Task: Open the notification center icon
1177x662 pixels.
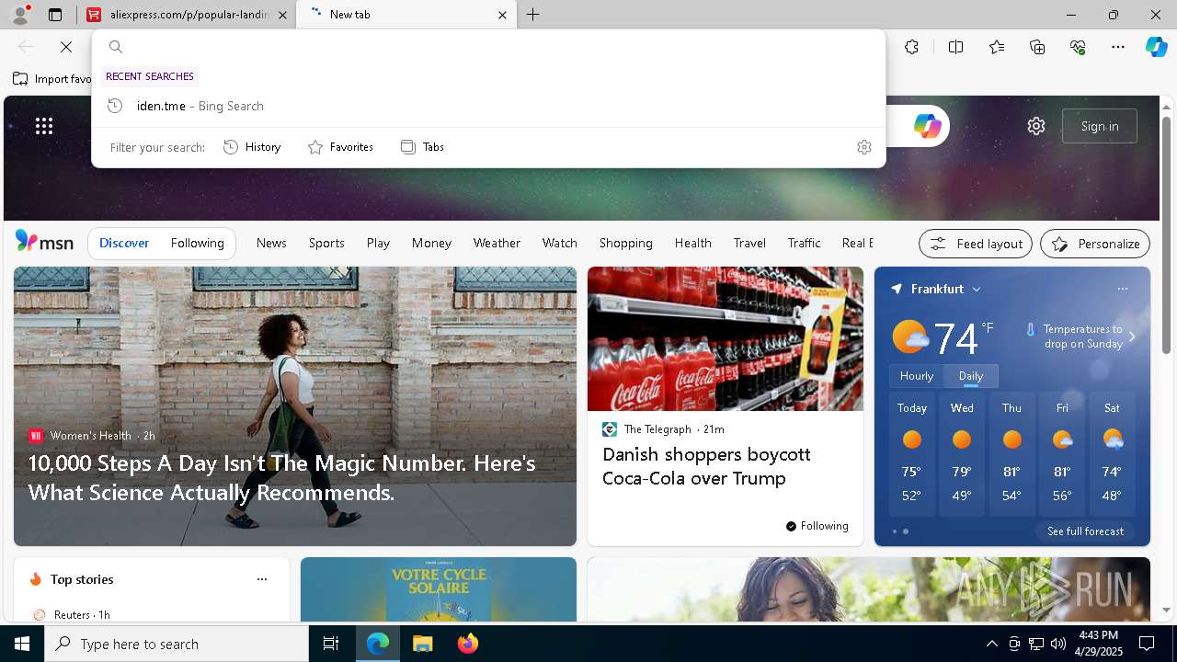Action: pyautogui.click(x=1147, y=644)
